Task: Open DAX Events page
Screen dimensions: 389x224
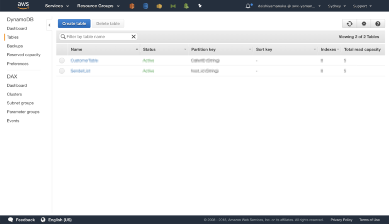Action: pos(13,121)
